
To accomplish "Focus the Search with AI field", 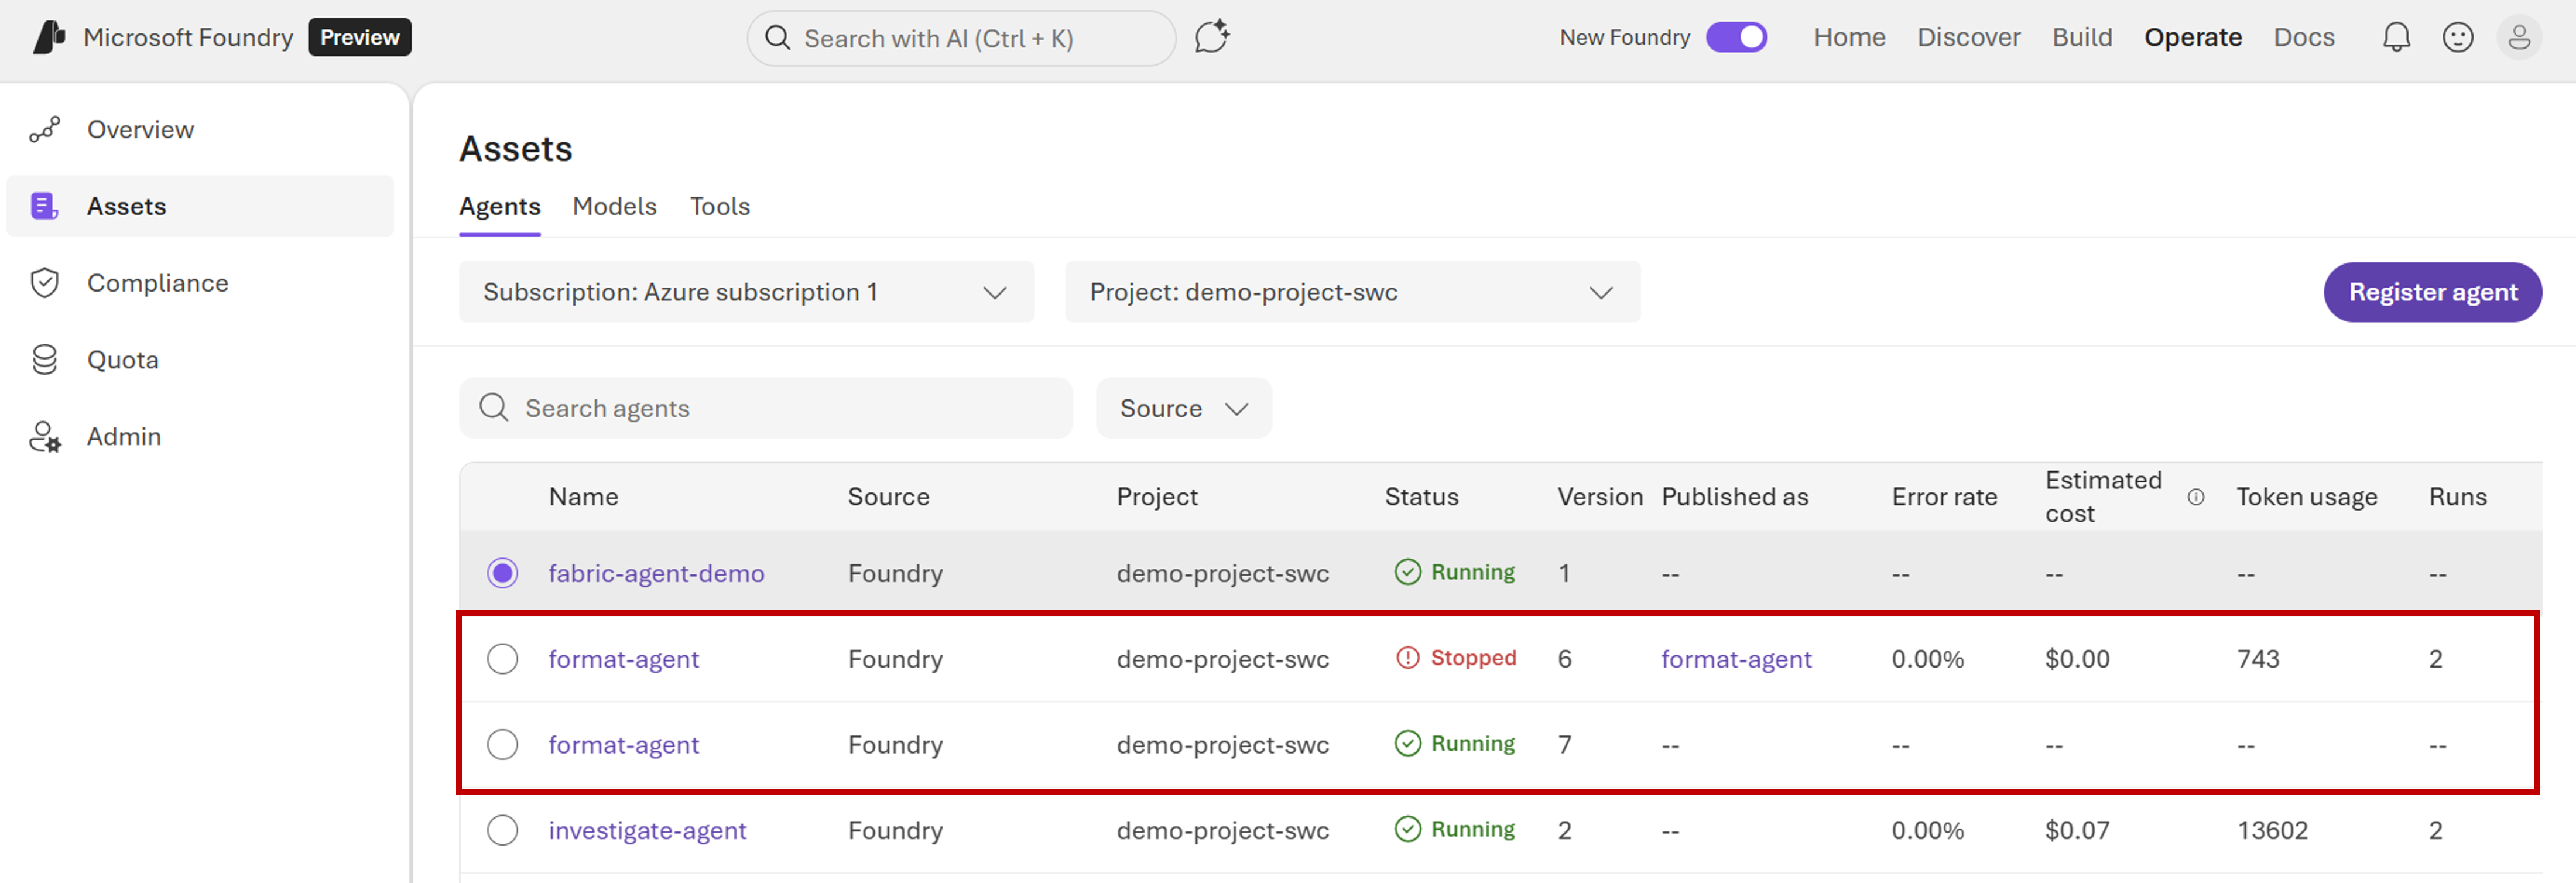I will coord(960,38).
